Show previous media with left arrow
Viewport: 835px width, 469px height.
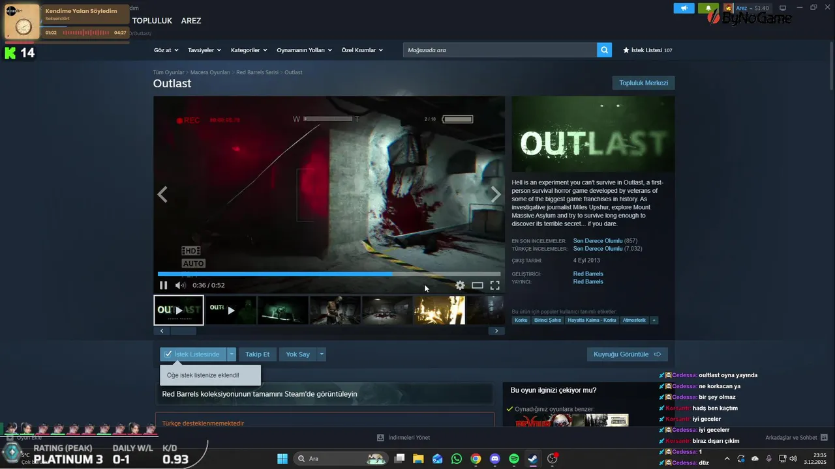162,194
